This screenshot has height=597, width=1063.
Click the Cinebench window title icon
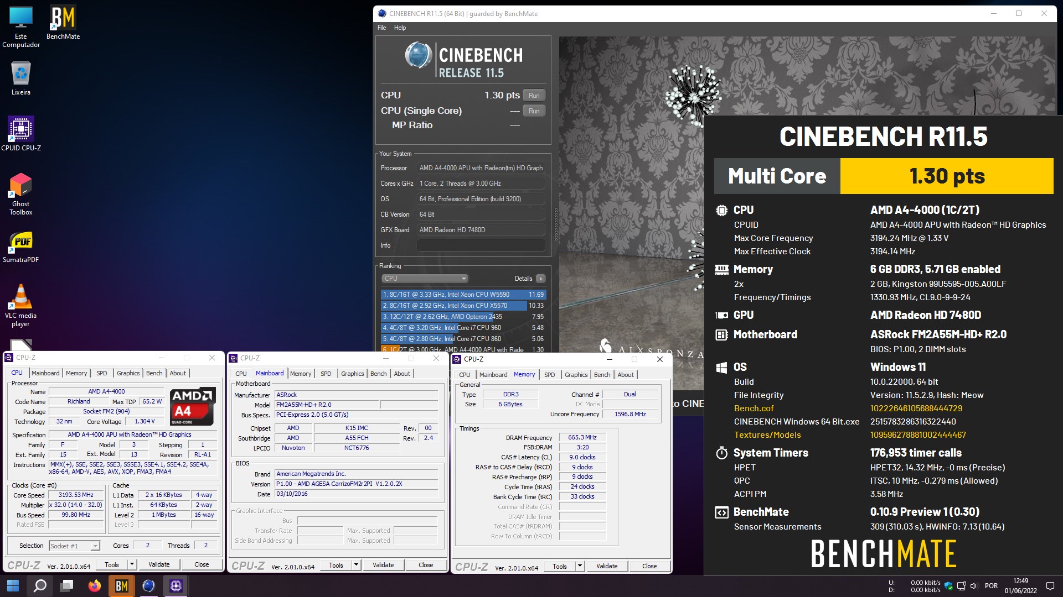click(381, 14)
